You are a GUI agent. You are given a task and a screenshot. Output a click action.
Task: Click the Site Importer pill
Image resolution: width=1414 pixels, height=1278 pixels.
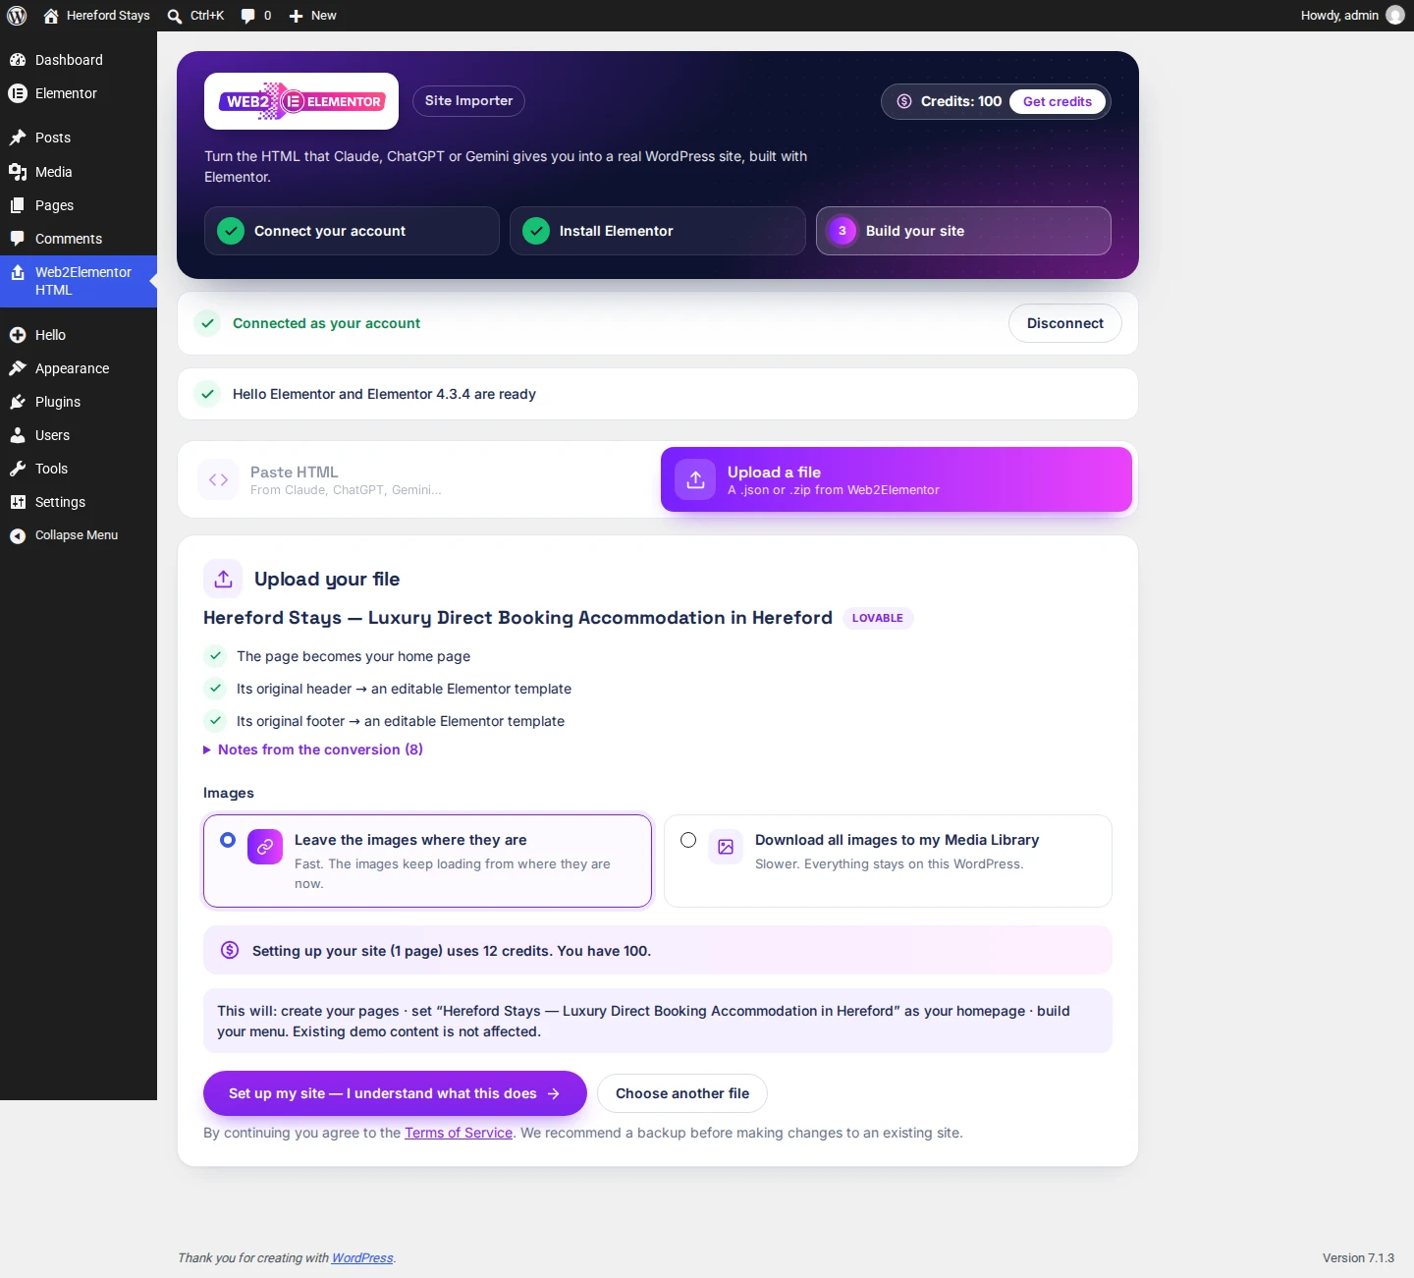click(x=468, y=101)
